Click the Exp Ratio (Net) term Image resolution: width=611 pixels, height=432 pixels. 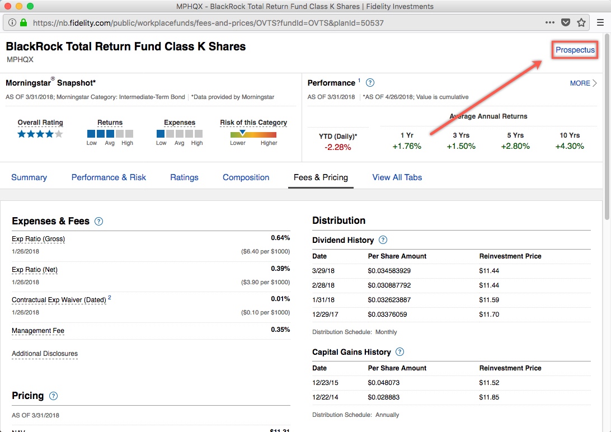point(35,270)
